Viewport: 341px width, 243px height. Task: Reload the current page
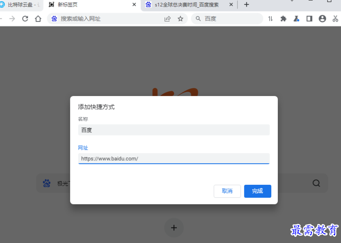(25, 19)
